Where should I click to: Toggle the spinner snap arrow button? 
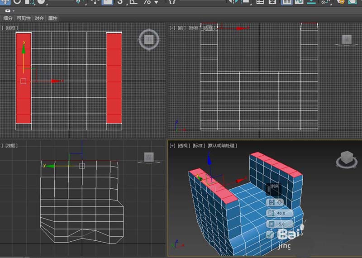pos(157,2)
